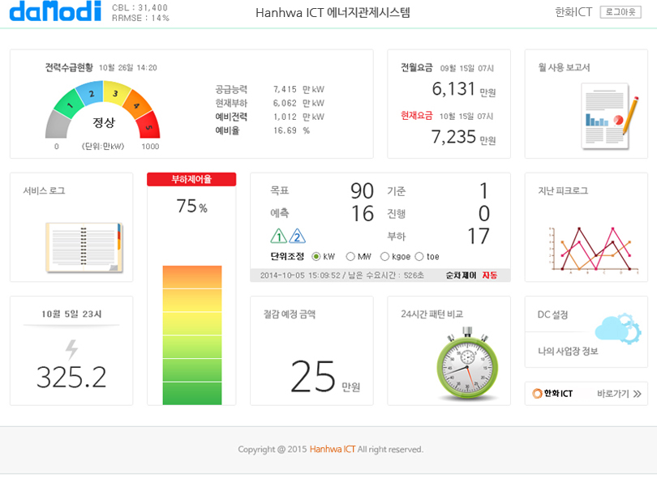This screenshot has width=657, height=478.
Task: Click the remaining demand time status text
Action: [x=342, y=275]
